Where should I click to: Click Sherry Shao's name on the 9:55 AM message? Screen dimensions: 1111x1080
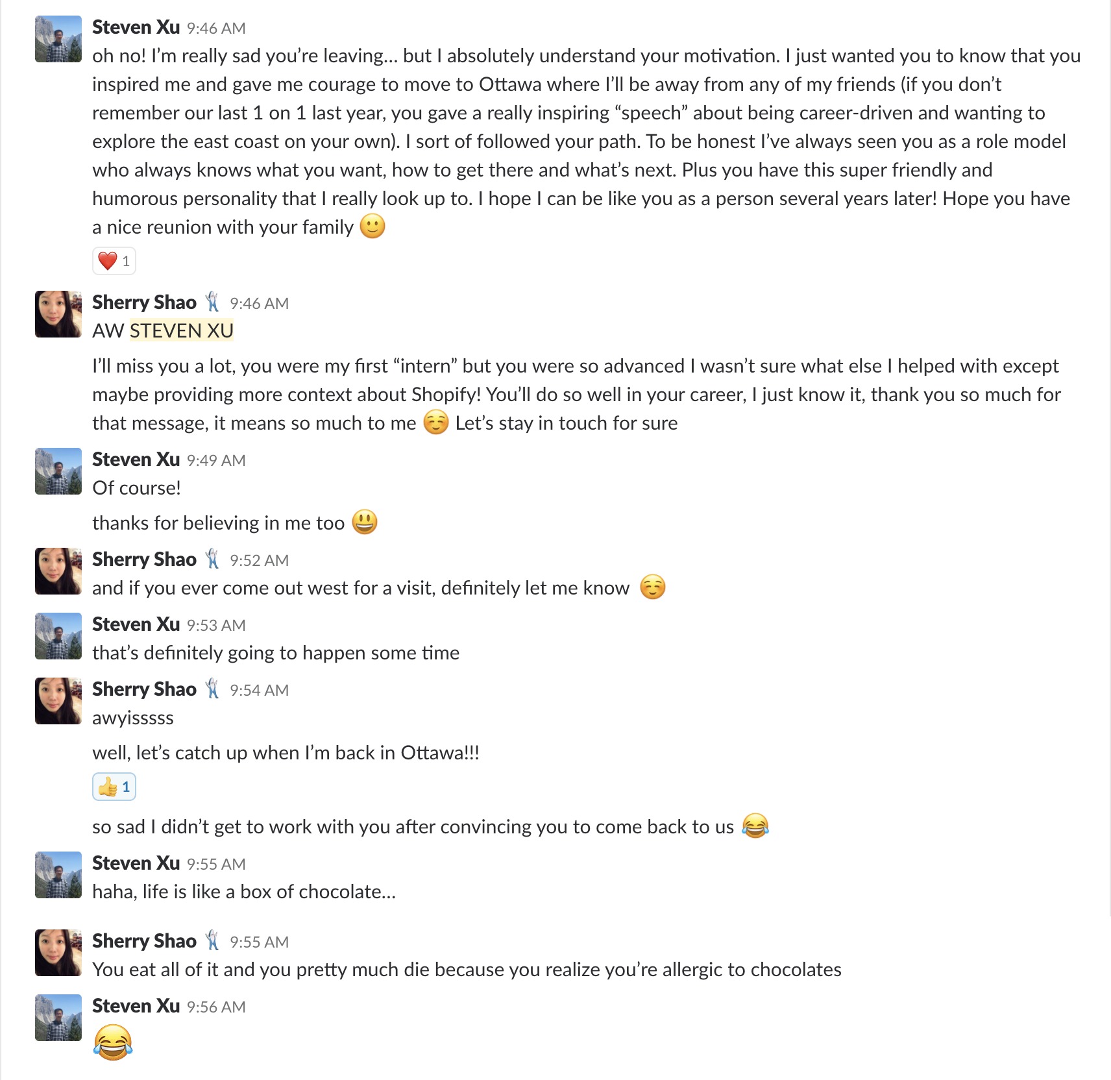144,941
